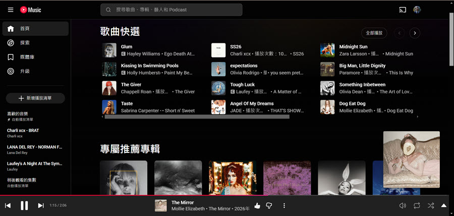Play Big Man, Little Dignity

[x=362, y=66]
